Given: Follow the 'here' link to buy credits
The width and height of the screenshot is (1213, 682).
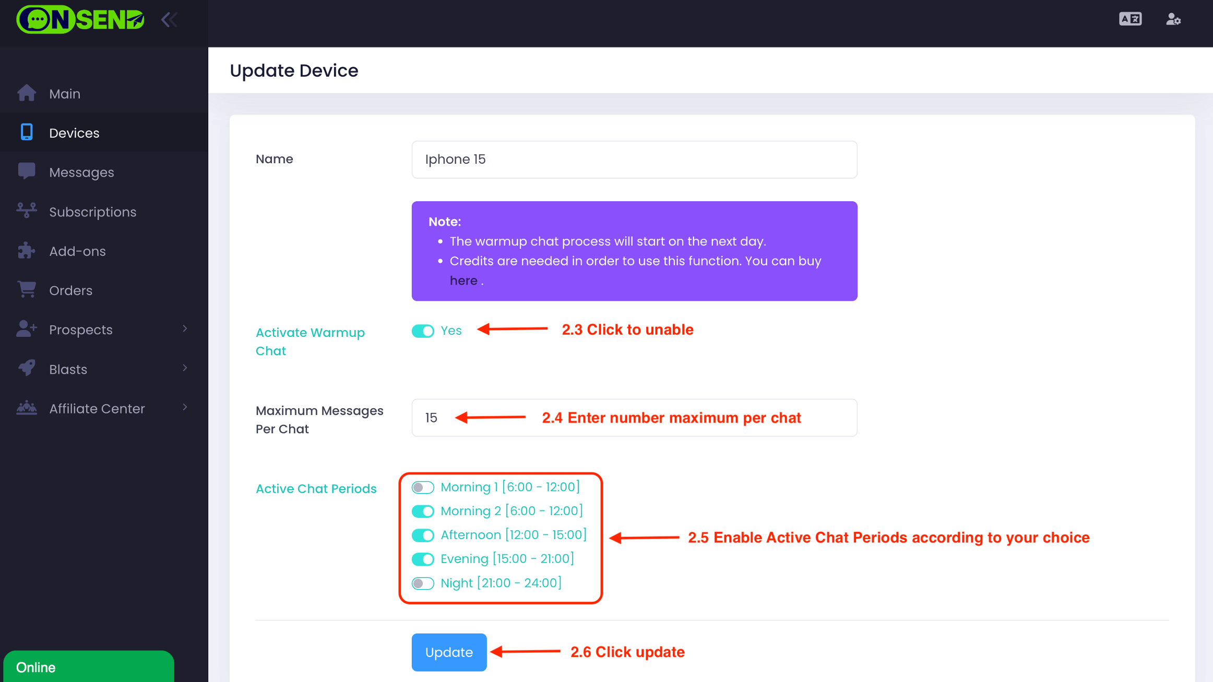Looking at the screenshot, I should [x=463, y=281].
